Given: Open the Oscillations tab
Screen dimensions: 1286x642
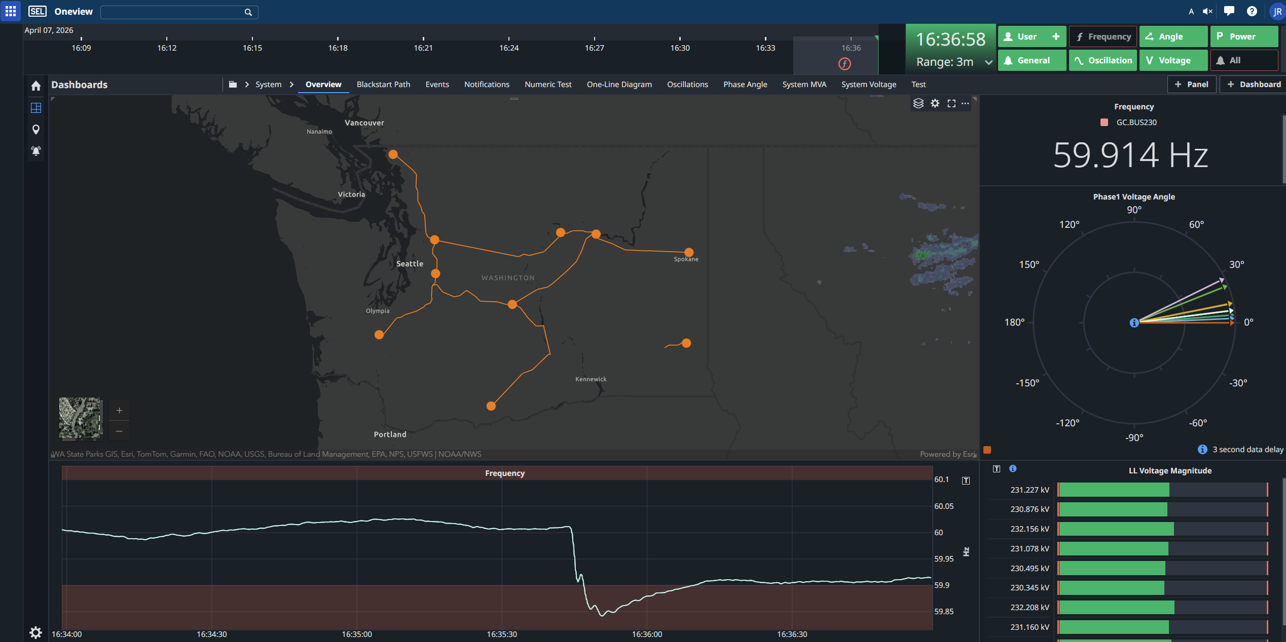Looking at the screenshot, I should pos(687,85).
